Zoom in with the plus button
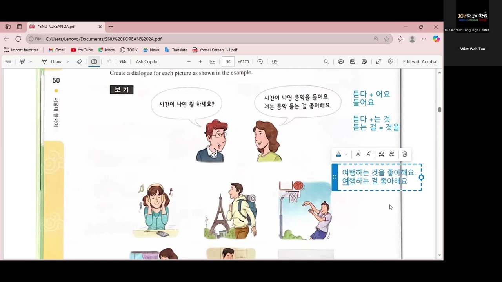The height and width of the screenshot is (282, 502). click(x=200, y=61)
